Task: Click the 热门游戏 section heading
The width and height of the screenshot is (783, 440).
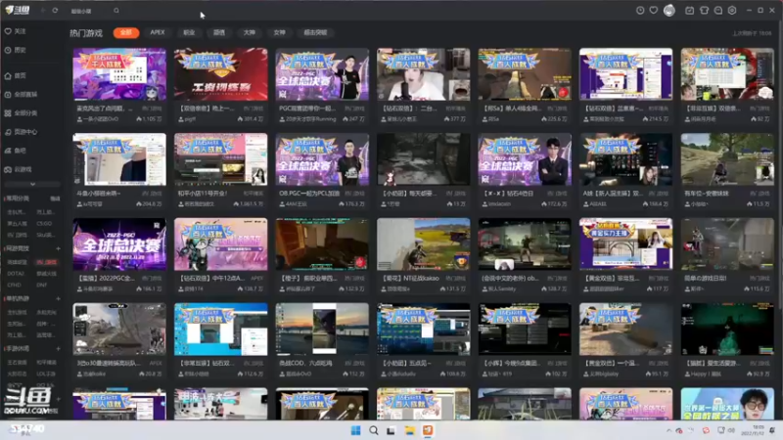Action: 86,33
